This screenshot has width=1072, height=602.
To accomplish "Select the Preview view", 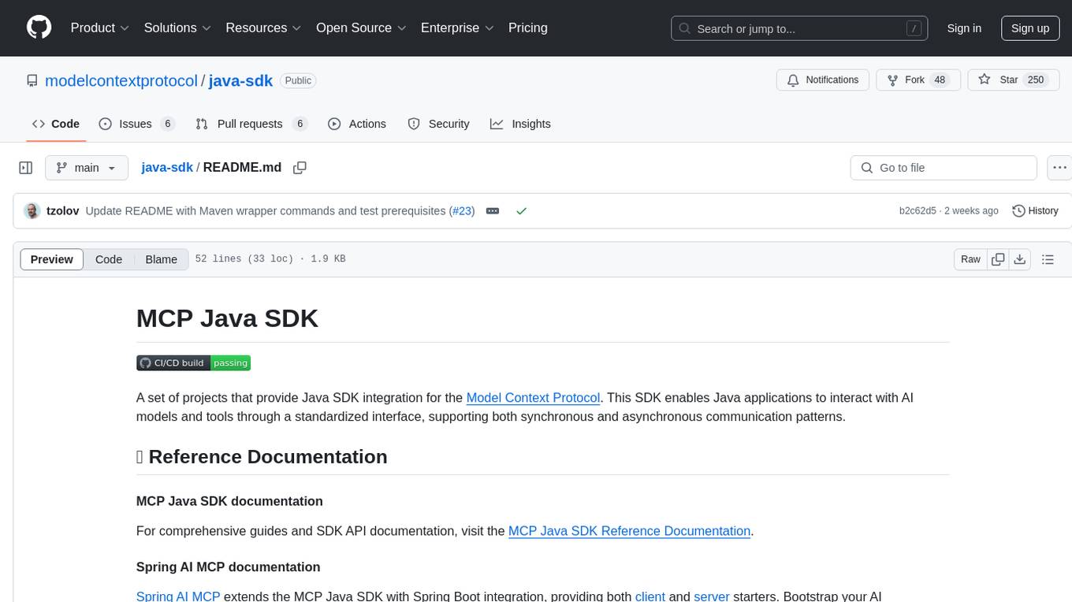I will point(52,259).
